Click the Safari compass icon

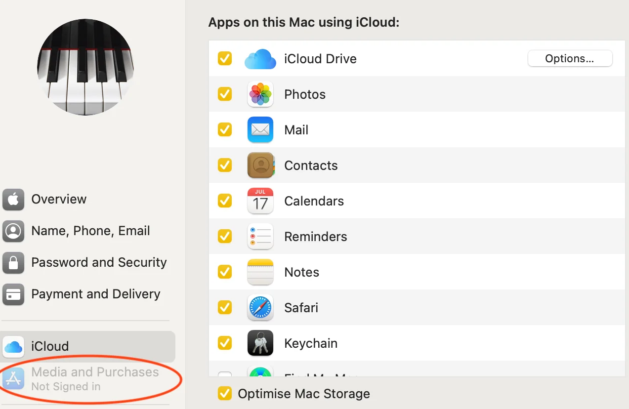pyautogui.click(x=260, y=308)
